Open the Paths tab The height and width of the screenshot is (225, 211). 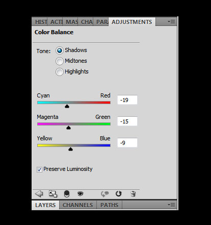109,205
